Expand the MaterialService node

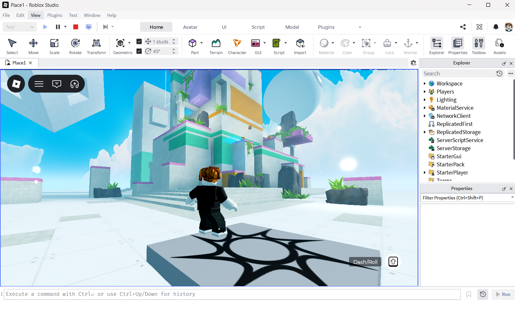pos(425,108)
